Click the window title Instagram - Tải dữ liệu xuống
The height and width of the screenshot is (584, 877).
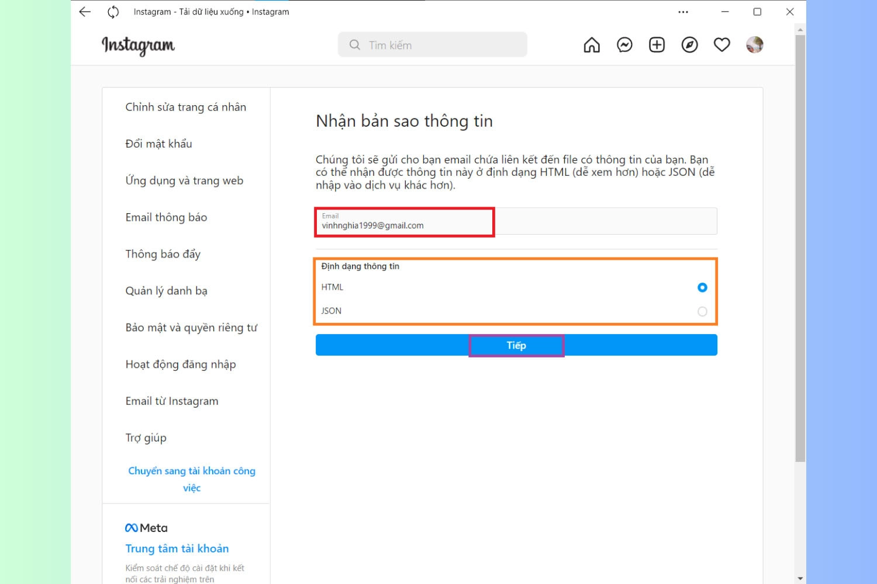pyautogui.click(x=211, y=12)
